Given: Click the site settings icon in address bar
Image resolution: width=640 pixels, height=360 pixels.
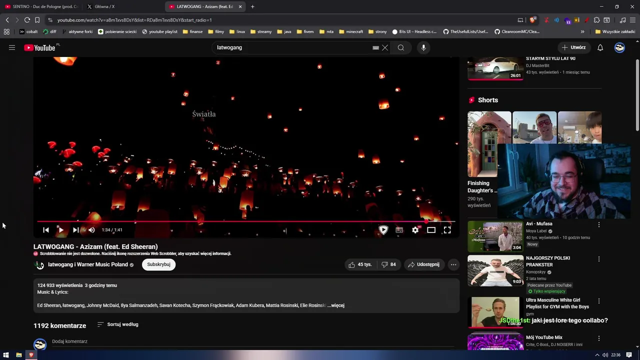Looking at the screenshot, I should (50, 20).
